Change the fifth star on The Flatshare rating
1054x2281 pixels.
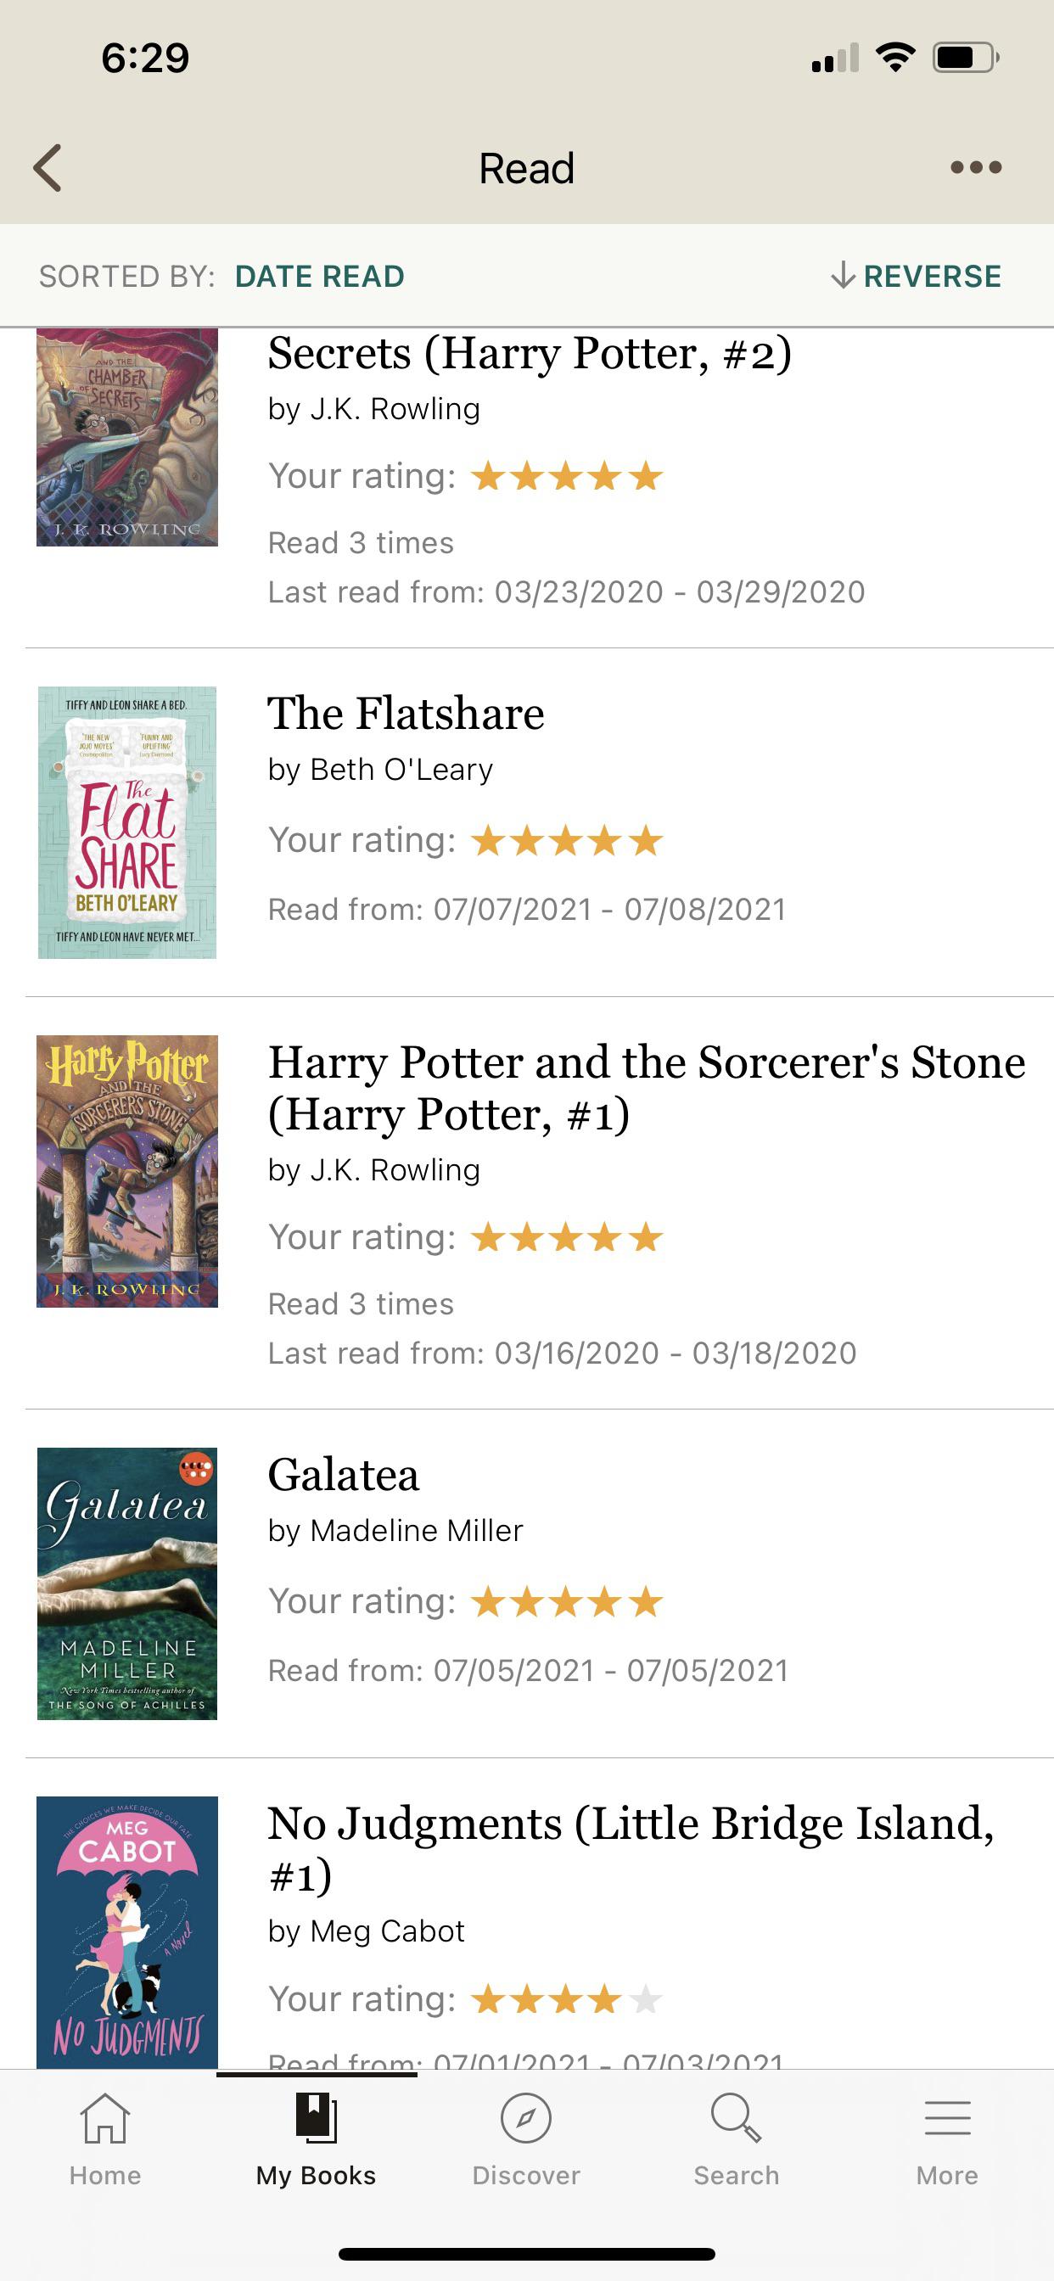click(645, 839)
